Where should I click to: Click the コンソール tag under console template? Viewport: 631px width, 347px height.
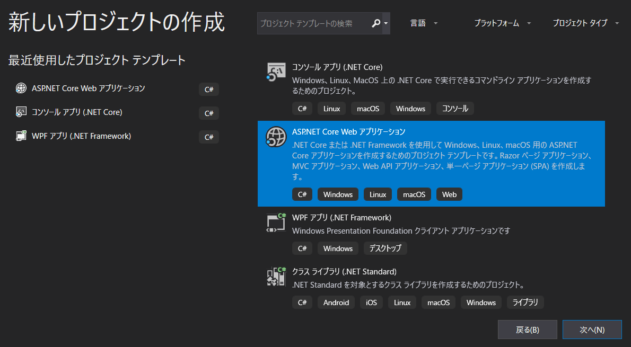pos(455,109)
